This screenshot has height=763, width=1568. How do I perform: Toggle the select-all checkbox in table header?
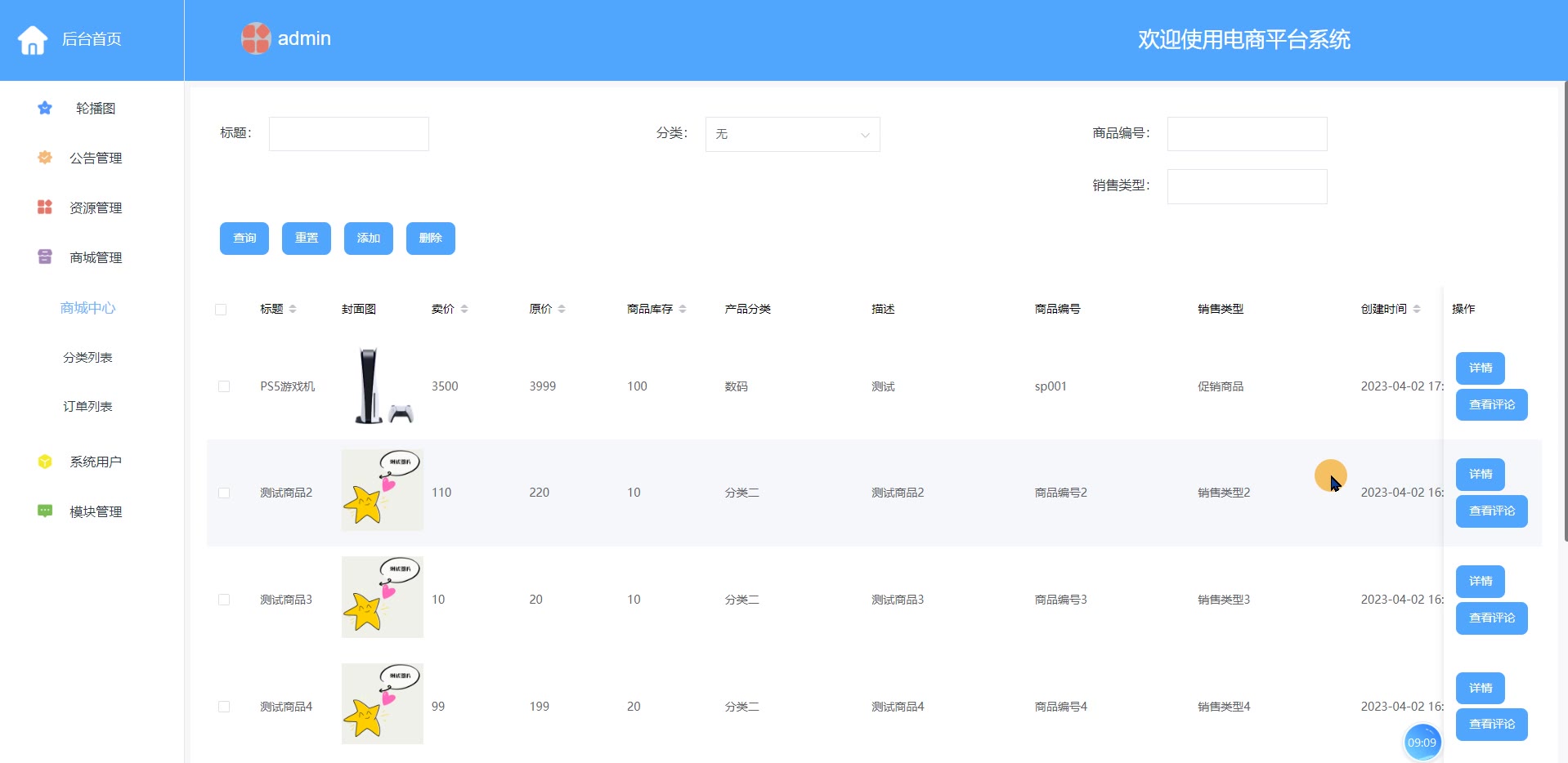[221, 310]
